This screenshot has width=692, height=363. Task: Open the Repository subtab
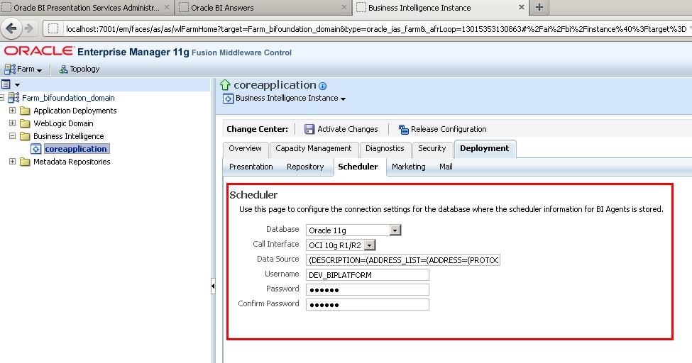(x=305, y=167)
